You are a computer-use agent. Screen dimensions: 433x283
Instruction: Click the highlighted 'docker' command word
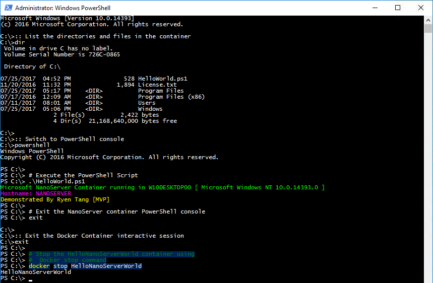click(x=39, y=266)
